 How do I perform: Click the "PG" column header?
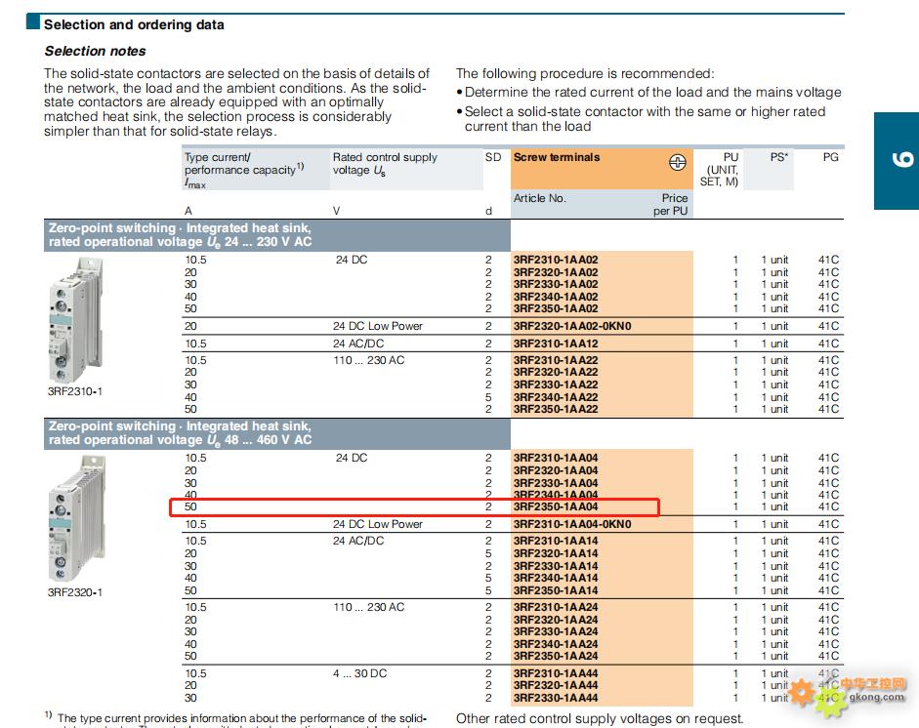click(x=830, y=157)
